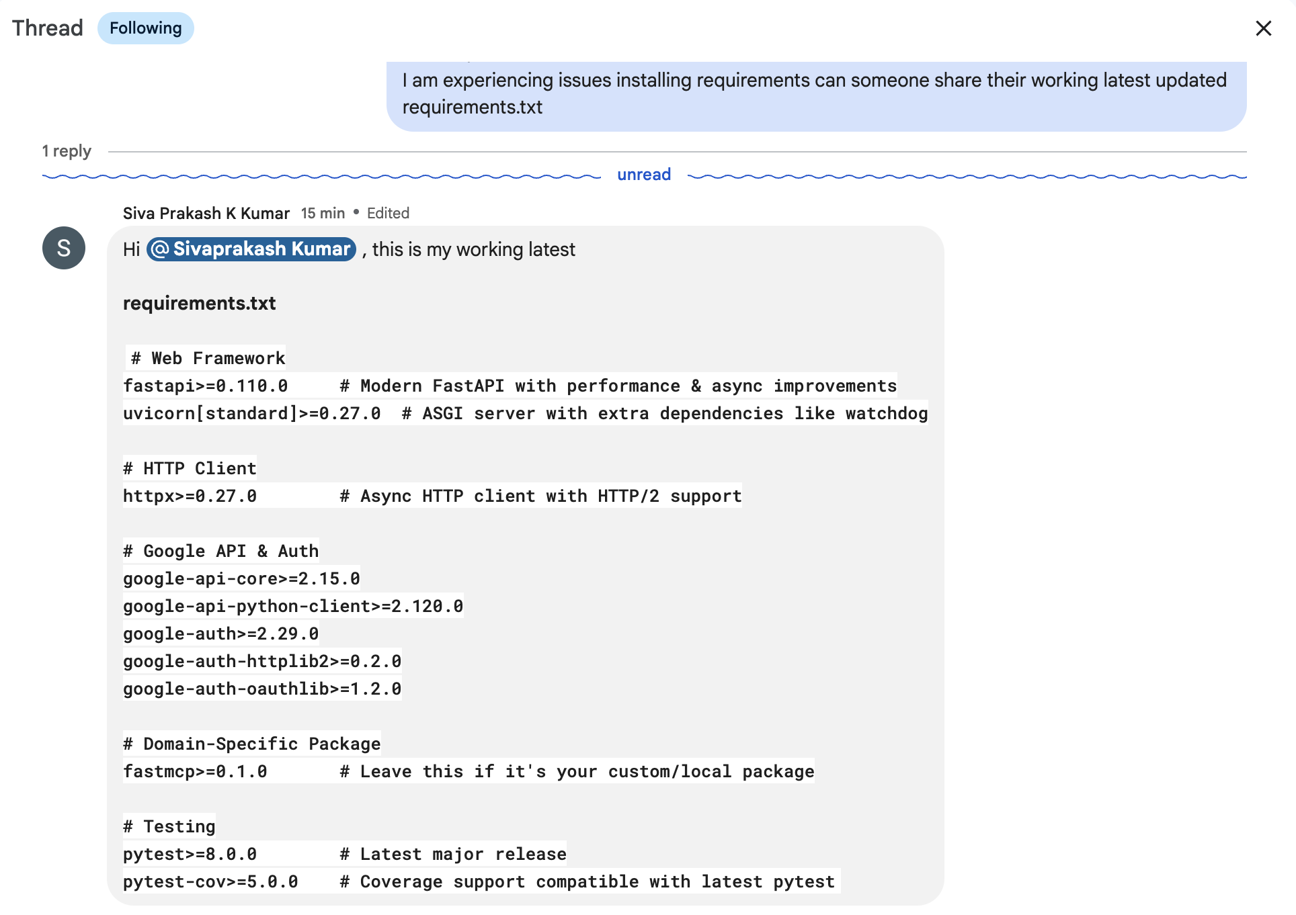This screenshot has width=1296, height=915.
Task: Click the 1 reply label
Action: coord(67,150)
